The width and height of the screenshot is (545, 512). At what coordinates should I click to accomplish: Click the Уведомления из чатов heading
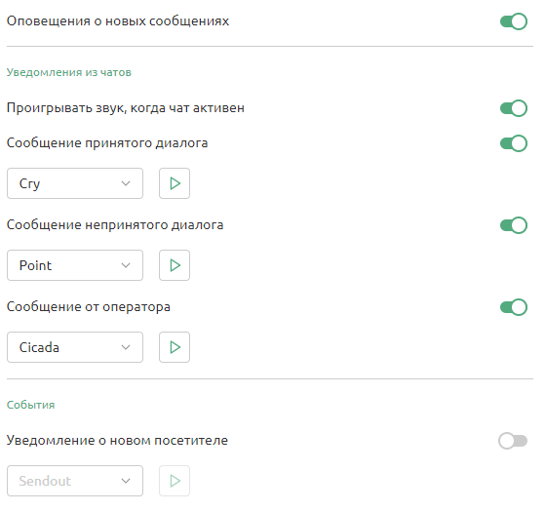tap(69, 72)
